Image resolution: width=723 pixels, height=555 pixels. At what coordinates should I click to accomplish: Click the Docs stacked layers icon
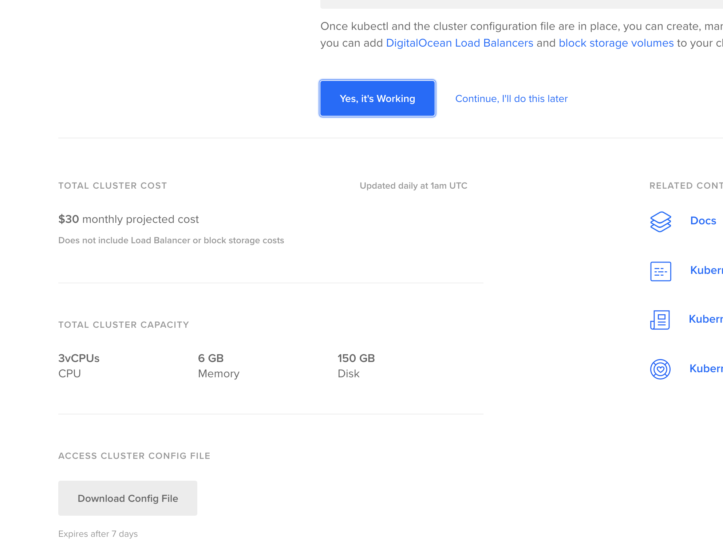click(x=660, y=221)
